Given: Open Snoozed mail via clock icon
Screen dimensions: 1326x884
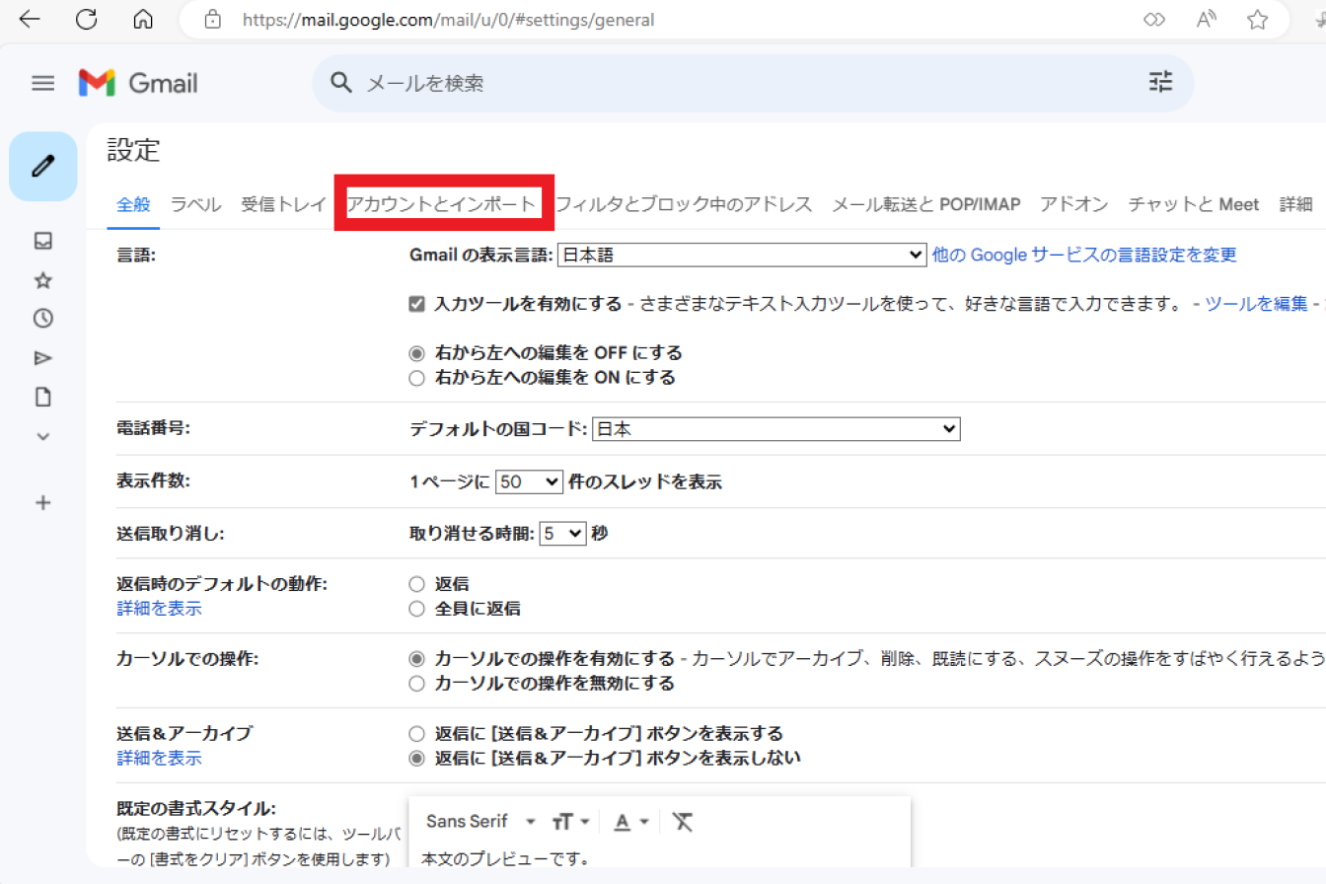Looking at the screenshot, I should point(43,319).
